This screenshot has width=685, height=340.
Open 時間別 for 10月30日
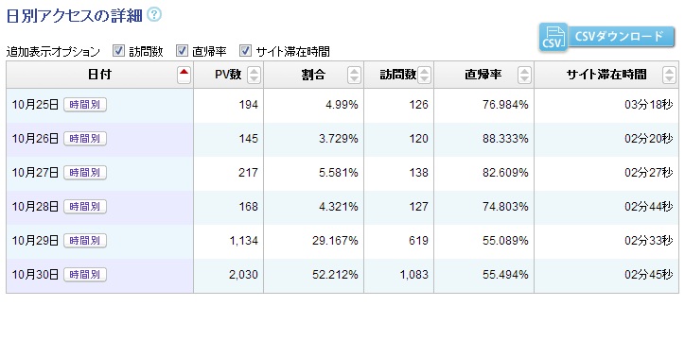[85, 274]
